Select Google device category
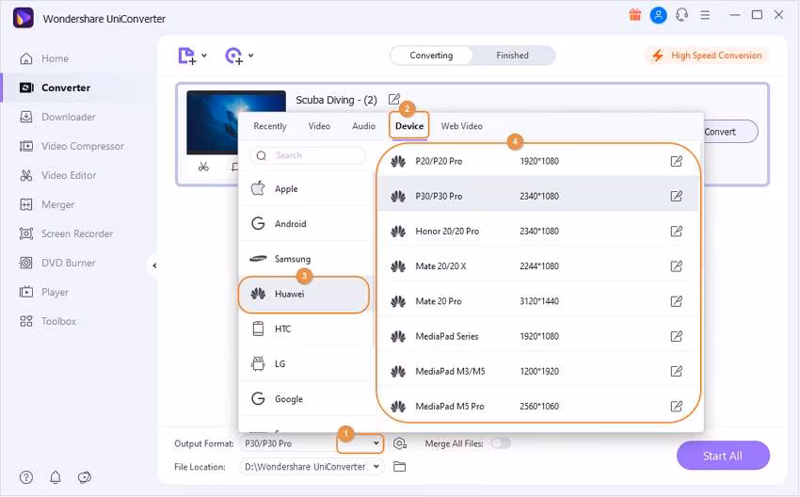Image resolution: width=800 pixels, height=497 pixels. [306, 398]
